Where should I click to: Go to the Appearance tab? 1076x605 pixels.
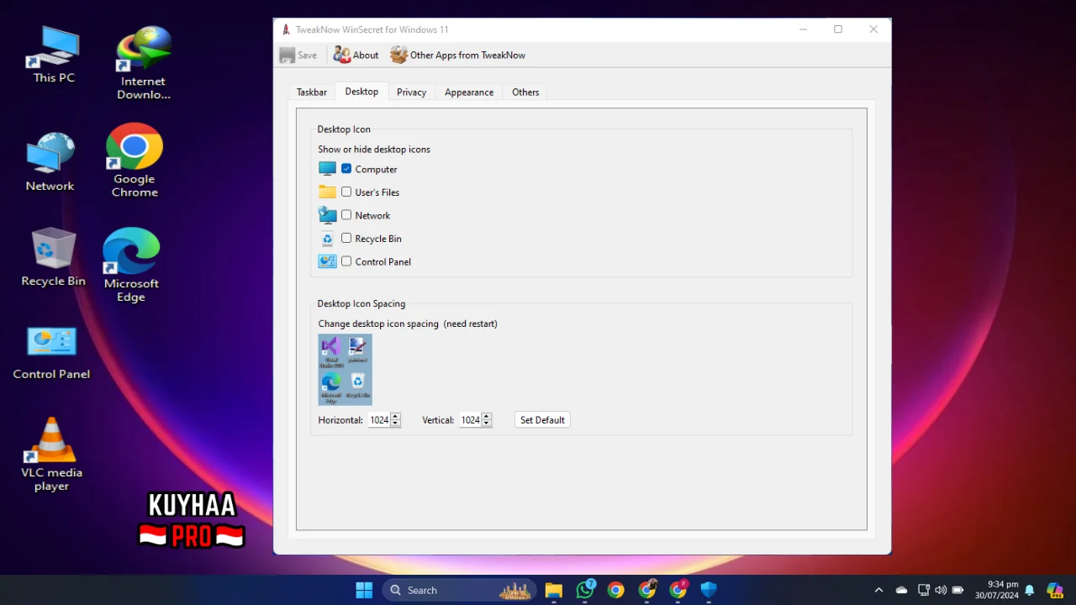[469, 92]
